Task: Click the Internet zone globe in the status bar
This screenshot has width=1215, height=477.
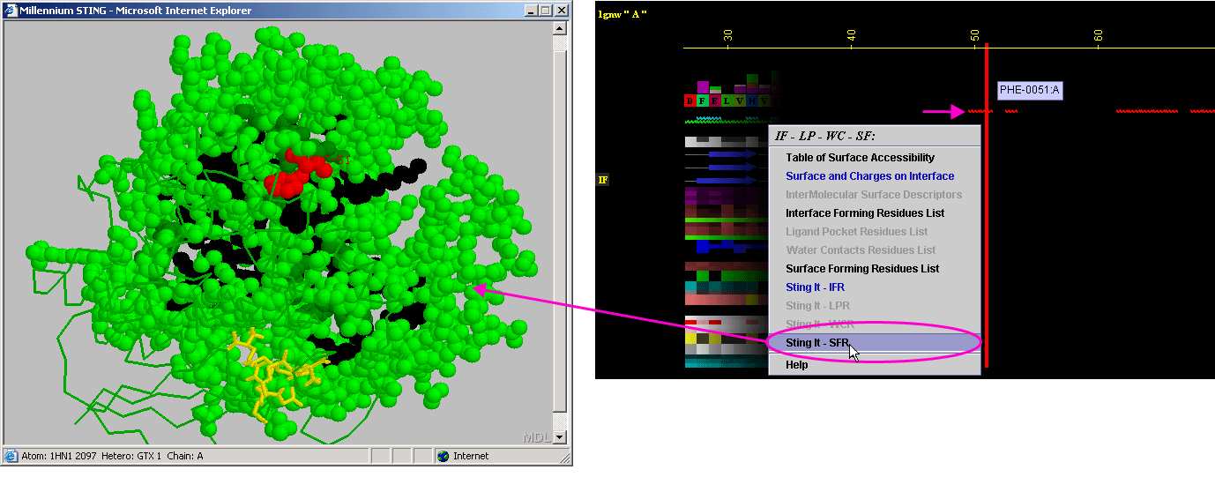Action: [x=444, y=456]
